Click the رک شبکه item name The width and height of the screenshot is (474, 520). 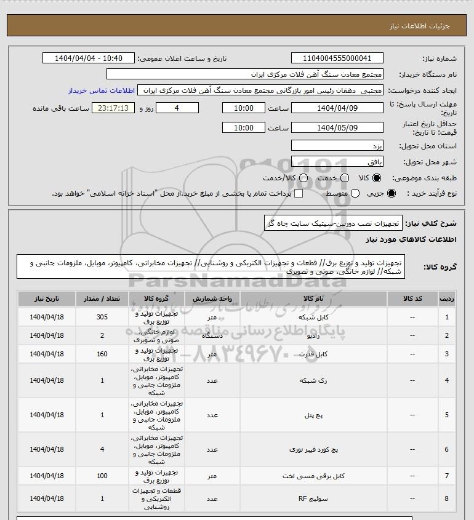(x=313, y=381)
